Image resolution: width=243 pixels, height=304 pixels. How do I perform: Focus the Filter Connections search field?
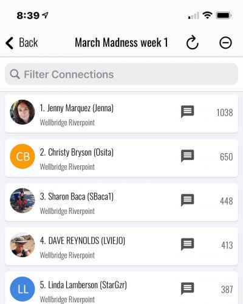(122, 74)
